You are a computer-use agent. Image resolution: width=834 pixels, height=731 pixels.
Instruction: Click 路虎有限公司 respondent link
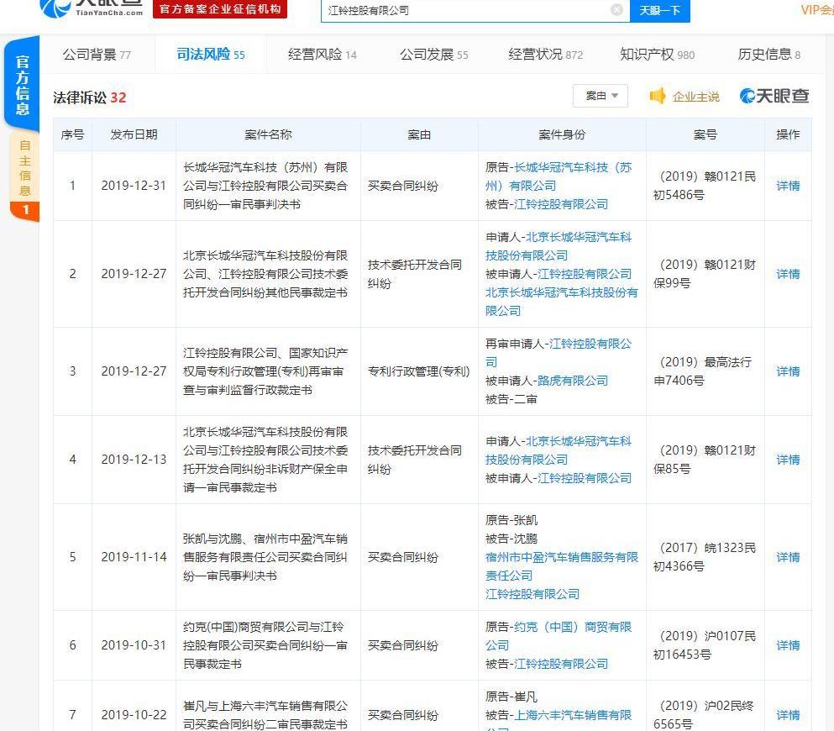click(x=572, y=381)
